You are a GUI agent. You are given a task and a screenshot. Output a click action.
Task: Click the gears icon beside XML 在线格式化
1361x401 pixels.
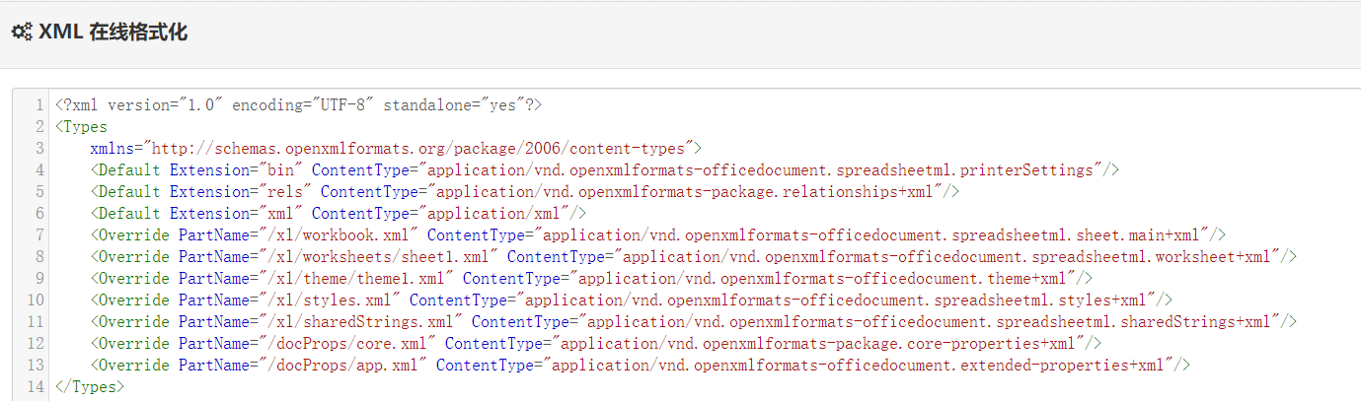(x=22, y=33)
